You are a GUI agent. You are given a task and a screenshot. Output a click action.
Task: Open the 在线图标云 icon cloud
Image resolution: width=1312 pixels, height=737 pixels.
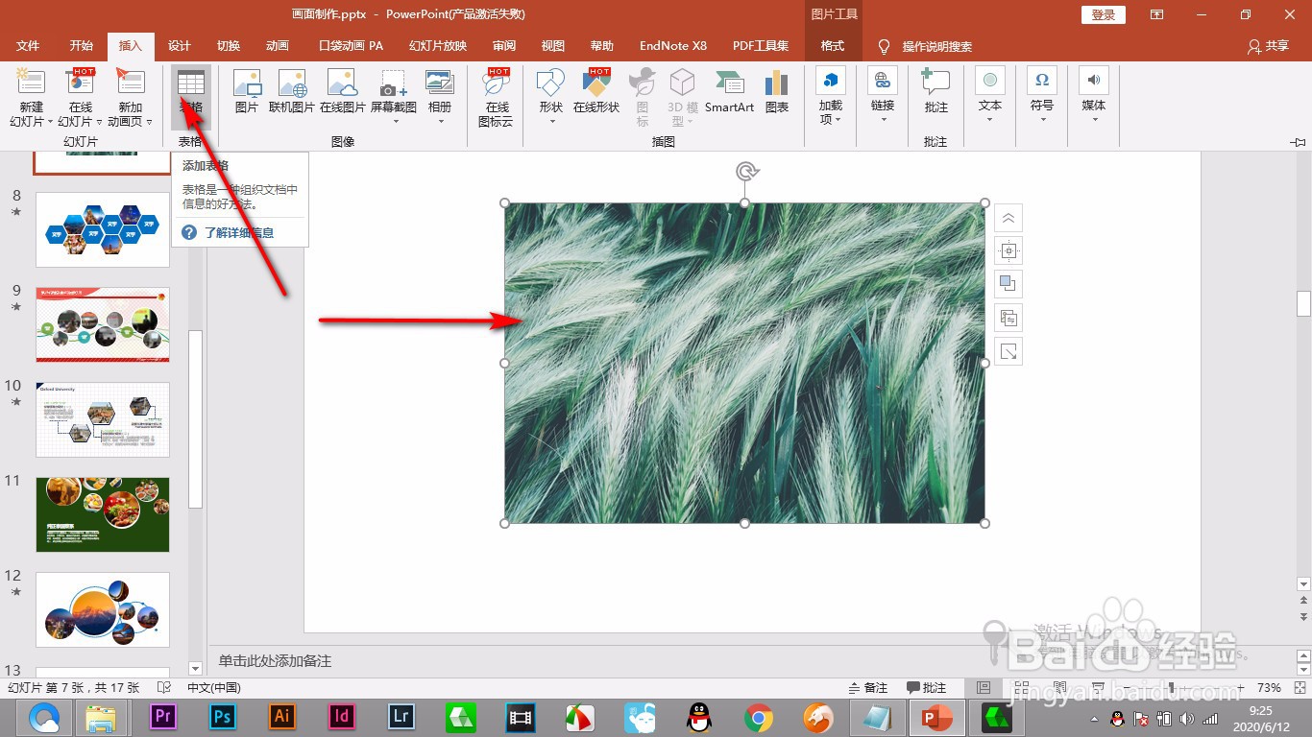tap(497, 97)
